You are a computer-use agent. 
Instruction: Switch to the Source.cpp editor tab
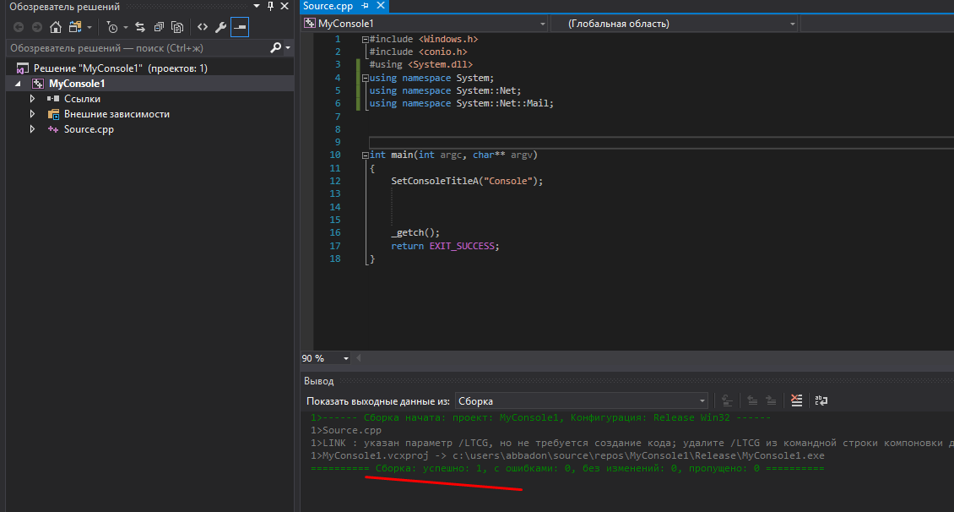(x=328, y=6)
